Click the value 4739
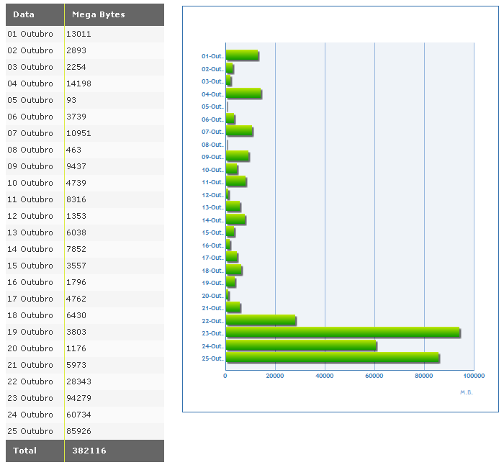Viewport: 504px width, 470px height. pyautogui.click(x=76, y=183)
